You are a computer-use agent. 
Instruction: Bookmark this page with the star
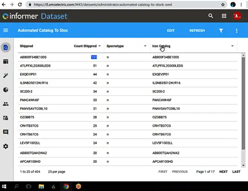pyautogui.click(x=223, y=4)
